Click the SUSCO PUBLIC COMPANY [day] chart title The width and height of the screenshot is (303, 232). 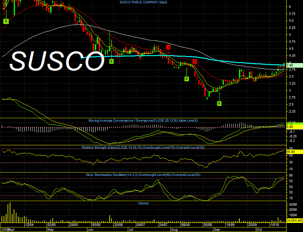click(x=143, y=2)
